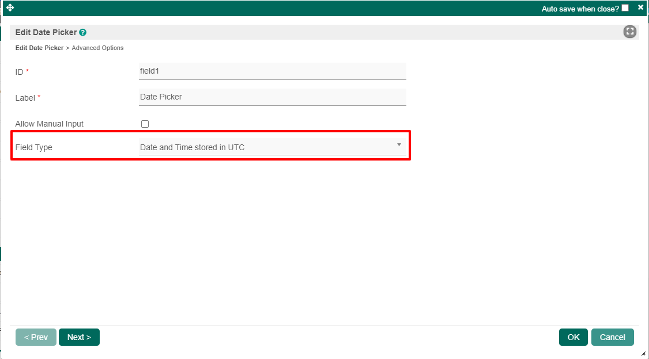Click the 'Field Type' label text
This screenshot has width=649, height=359.
(x=34, y=147)
